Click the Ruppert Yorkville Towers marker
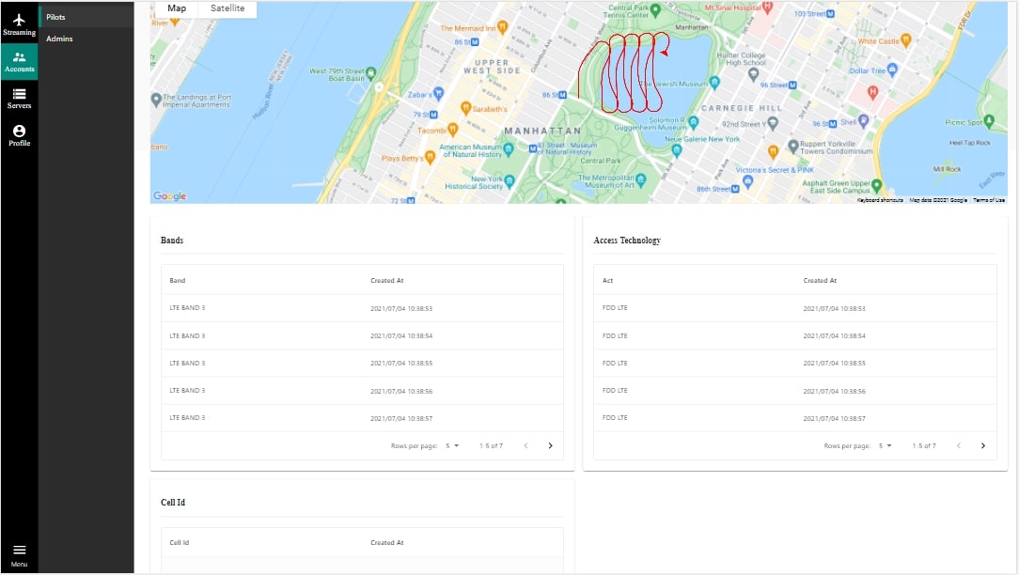The height and width of the screenshot is (575, 1019). pos(792,147)
